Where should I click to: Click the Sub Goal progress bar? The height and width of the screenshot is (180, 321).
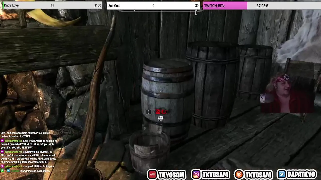tap(153, 6)
